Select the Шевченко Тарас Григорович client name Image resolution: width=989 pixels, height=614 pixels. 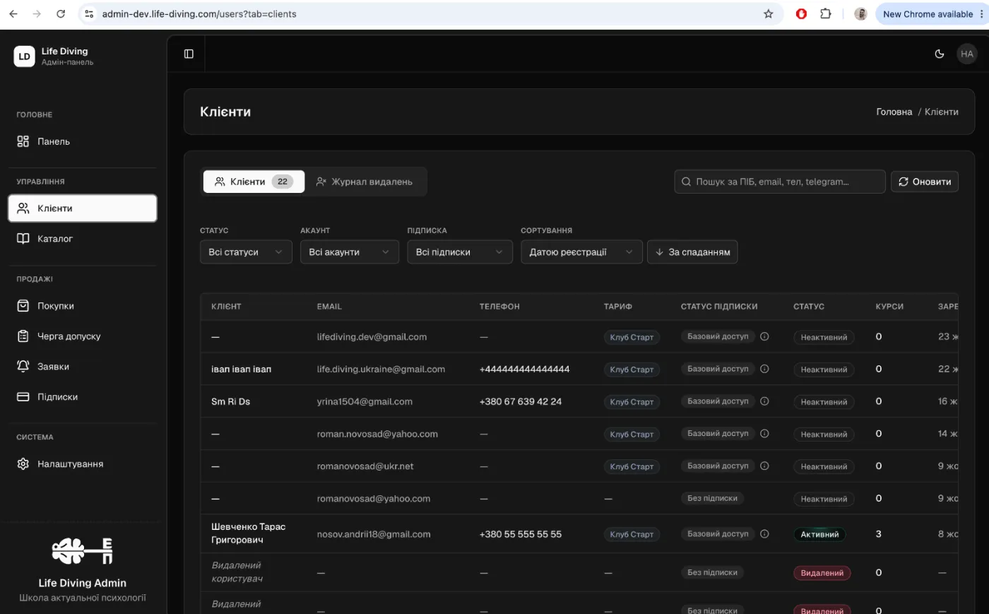pos(249,533)
